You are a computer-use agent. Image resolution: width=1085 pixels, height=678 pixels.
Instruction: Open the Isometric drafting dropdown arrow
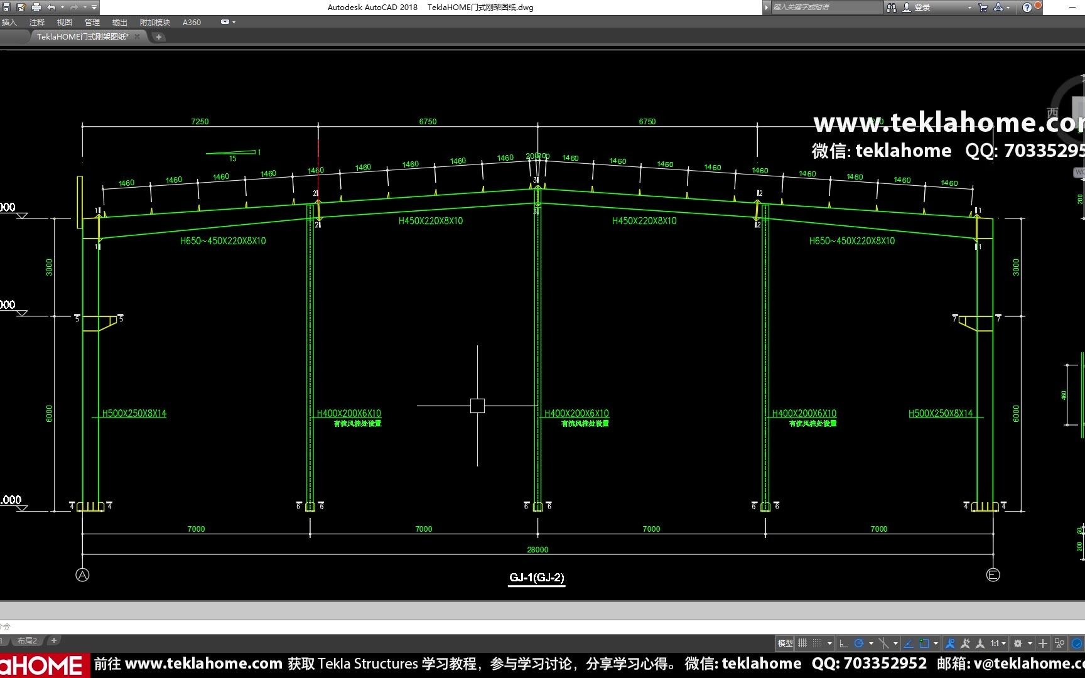[x=895, y=643]
